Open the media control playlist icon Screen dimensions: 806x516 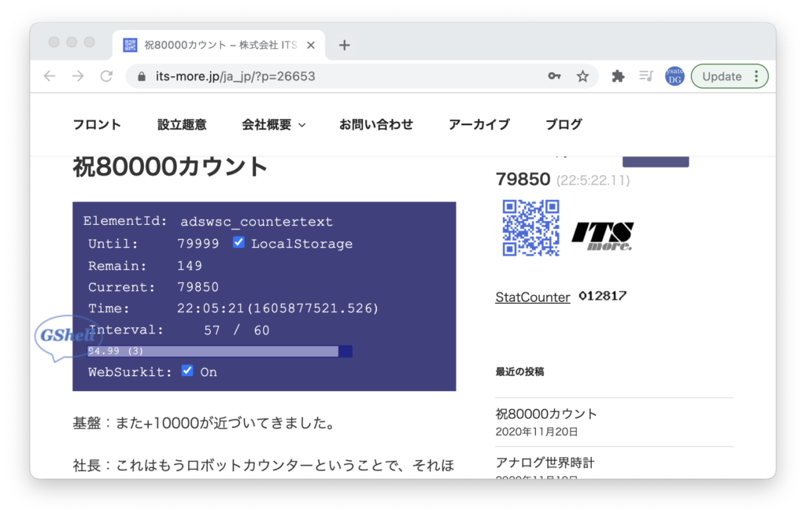point(646,76)
